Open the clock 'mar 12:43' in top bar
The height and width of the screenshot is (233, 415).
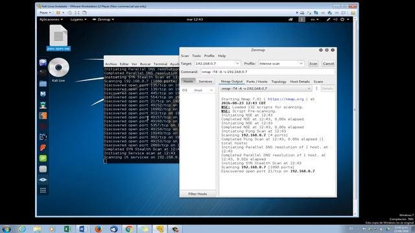[195, 19]
